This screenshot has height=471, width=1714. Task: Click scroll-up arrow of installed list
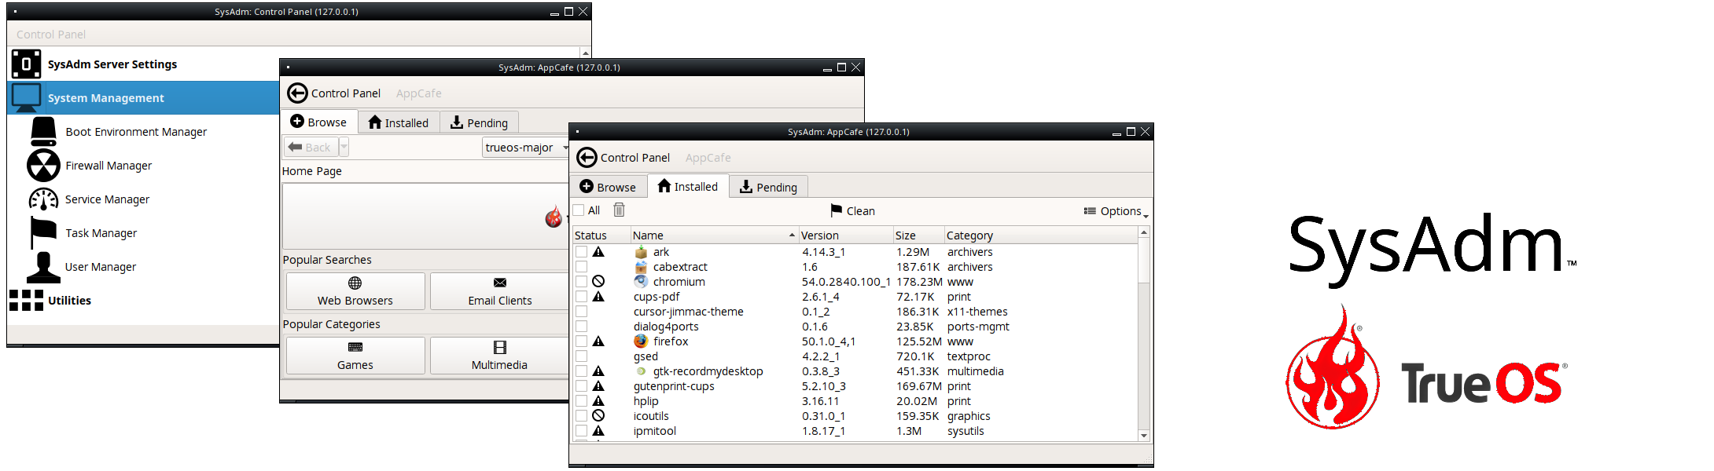1144,232
